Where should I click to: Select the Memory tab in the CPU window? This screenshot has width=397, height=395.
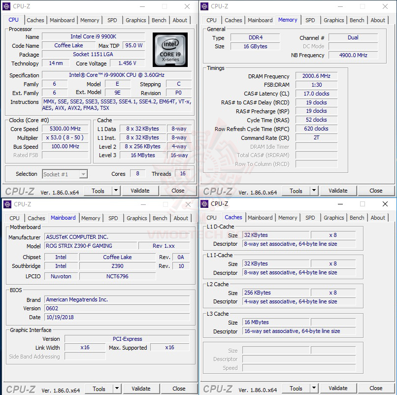point(90,20)
